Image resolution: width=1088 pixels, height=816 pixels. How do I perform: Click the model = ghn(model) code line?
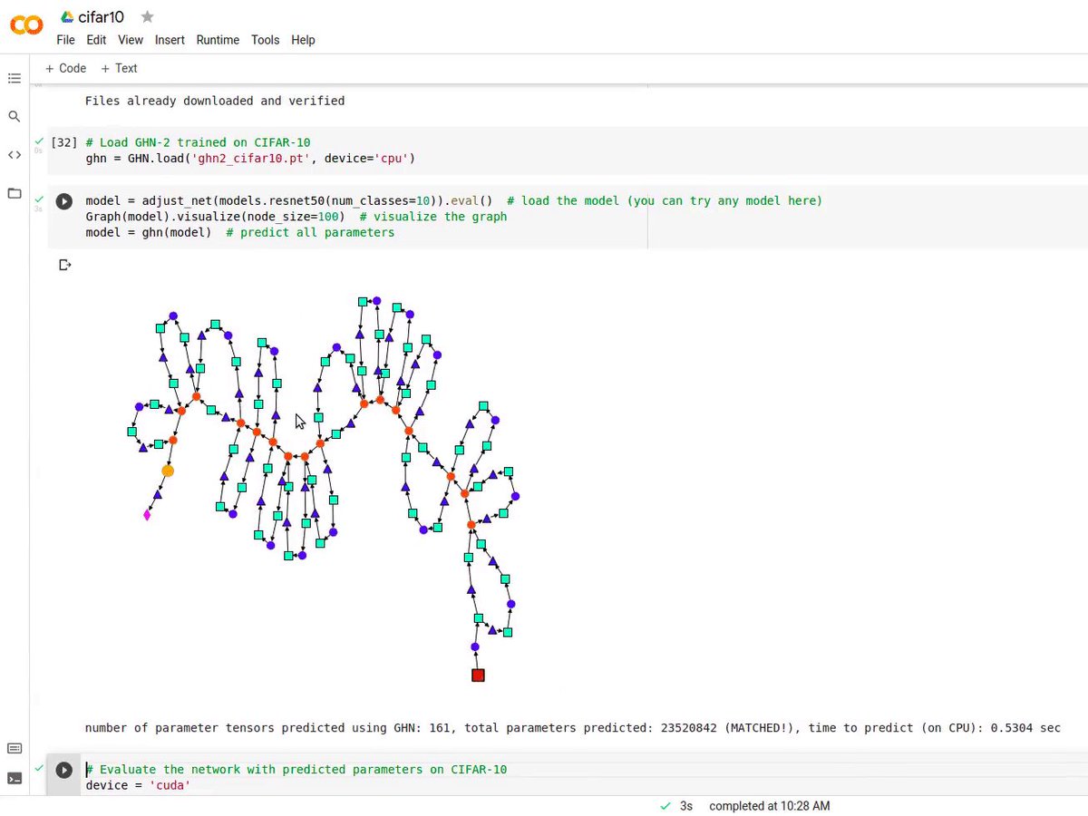tap(240, 232)
